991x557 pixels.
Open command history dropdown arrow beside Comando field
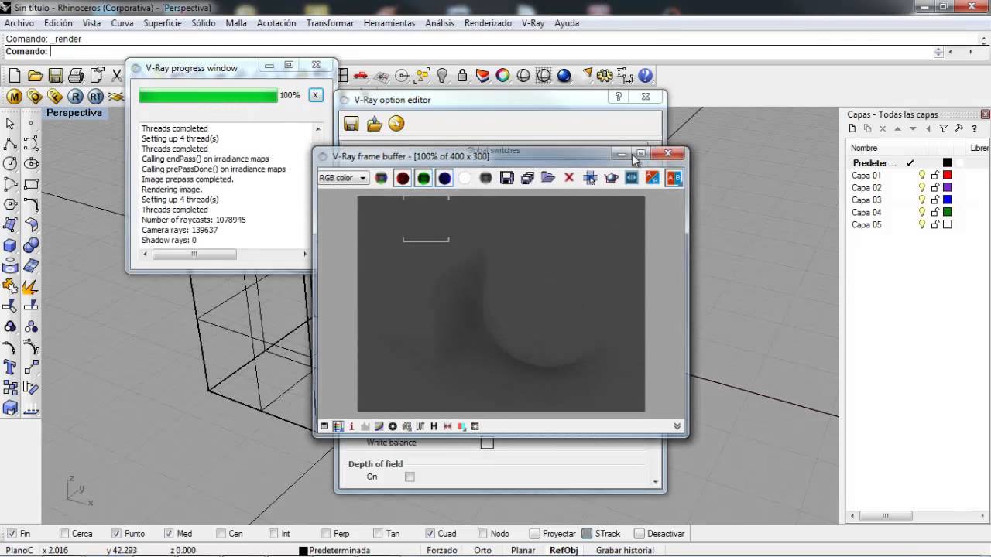[x=938, y=52]
